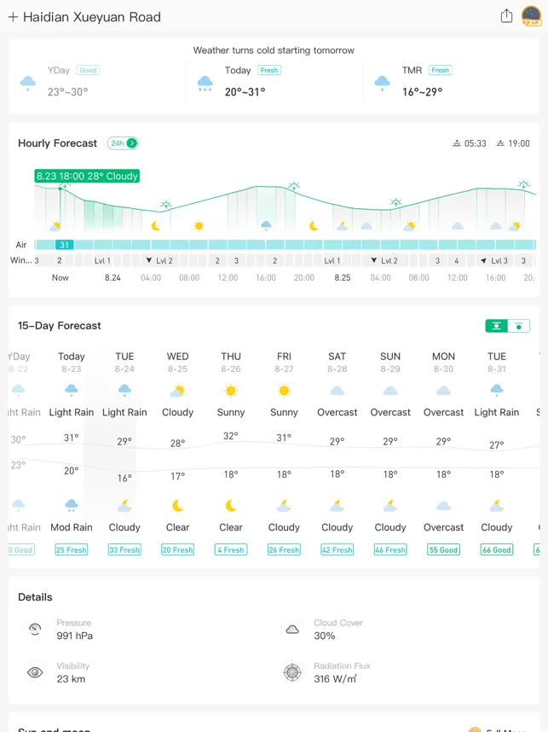Click the 8.25 date on hourly axis
This screenshot has height=732, width=548.
(343, 278)
